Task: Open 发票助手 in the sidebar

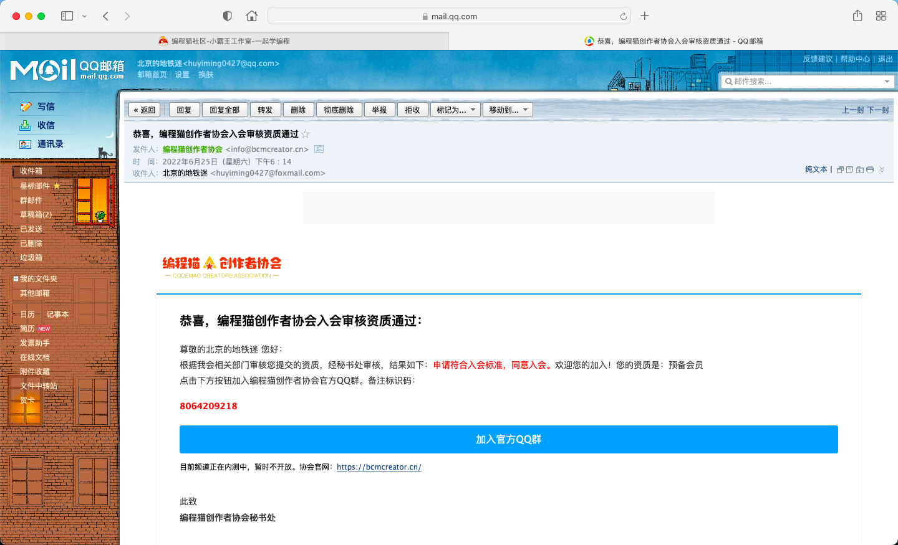Action: 35,343
